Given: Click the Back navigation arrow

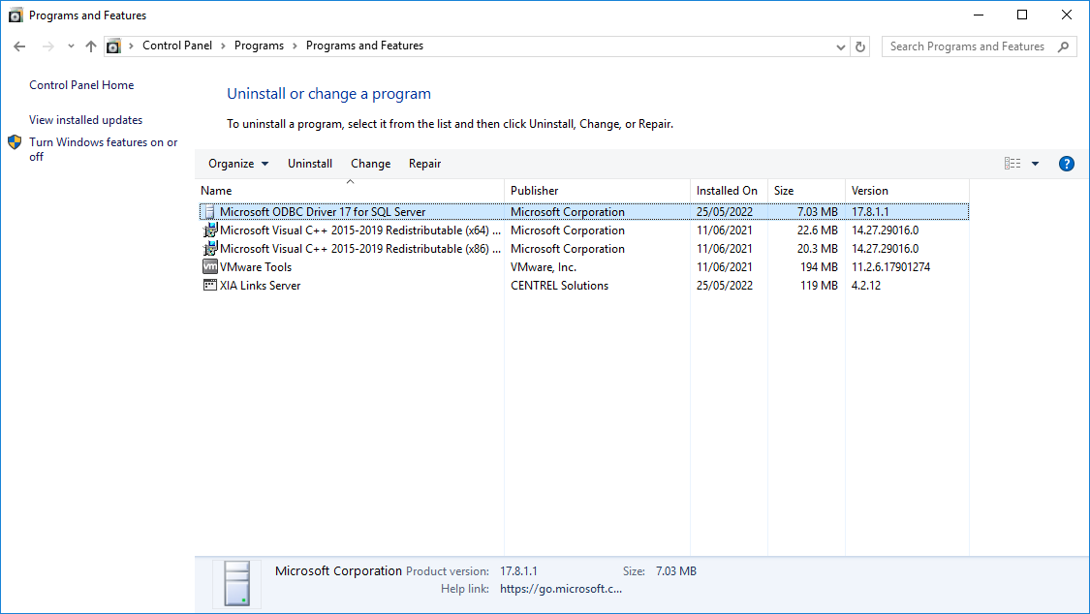Looking at the screenshot, I should pyautogui.click(x=19, y=46).
